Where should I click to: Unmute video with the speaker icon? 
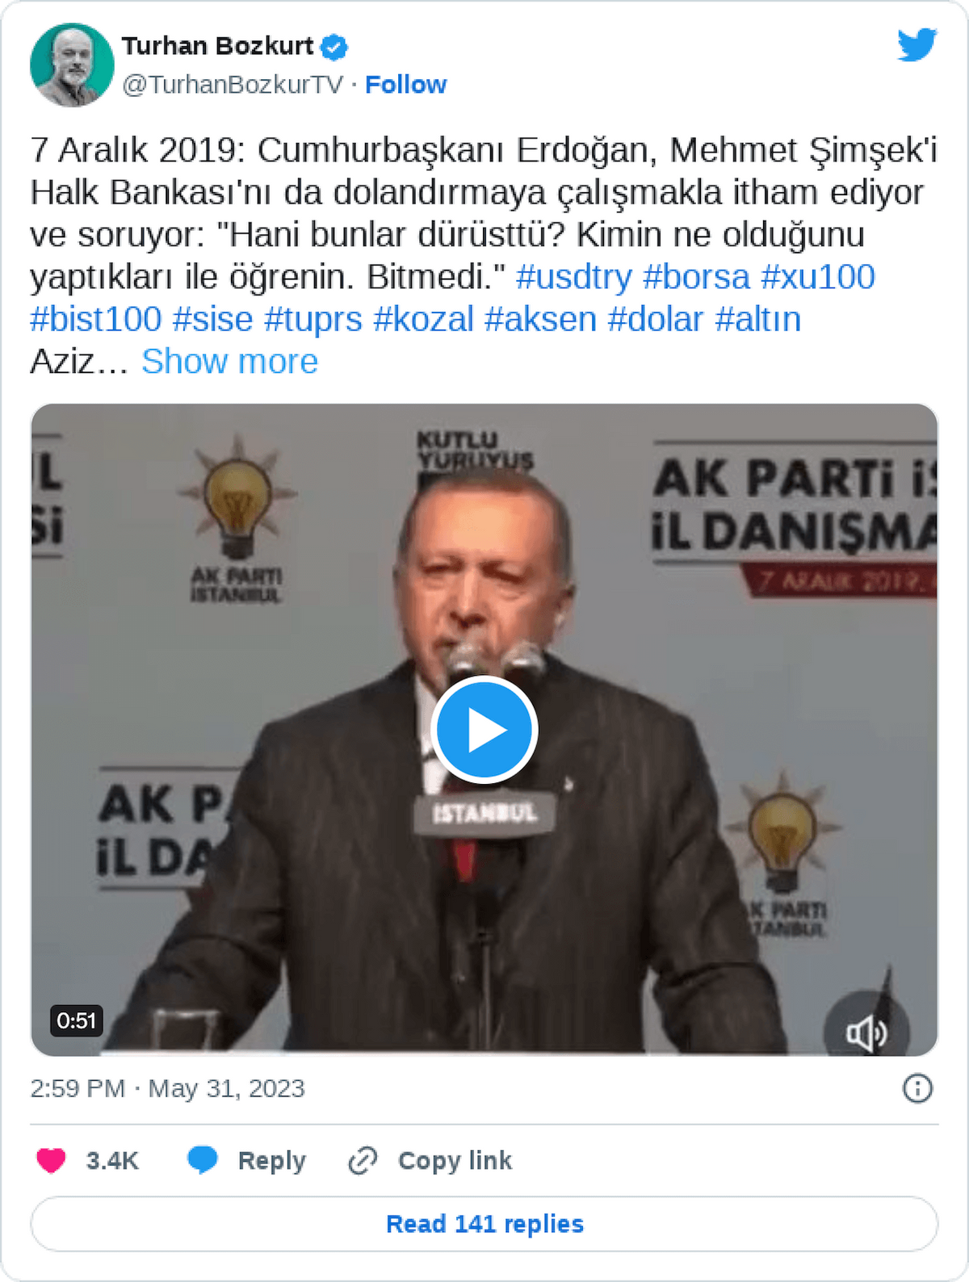866,1033
